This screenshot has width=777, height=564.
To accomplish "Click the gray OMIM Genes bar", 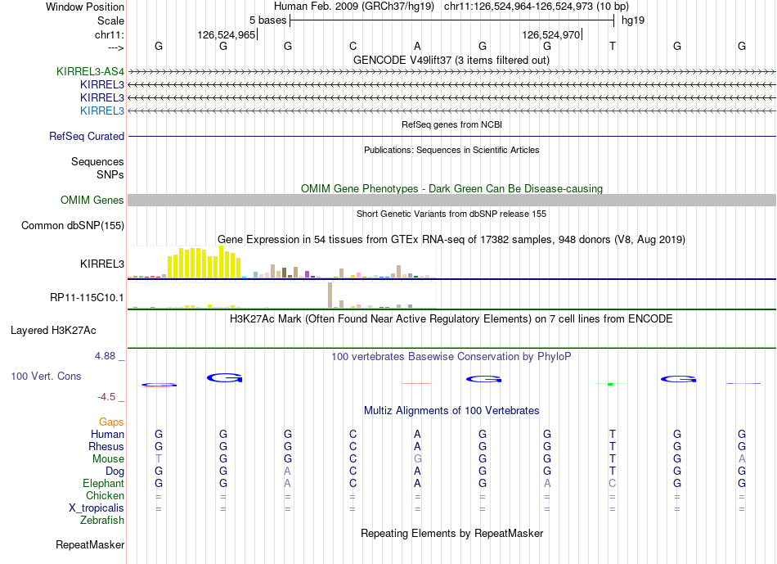I will pyautogui.click(x=452, y=200).
